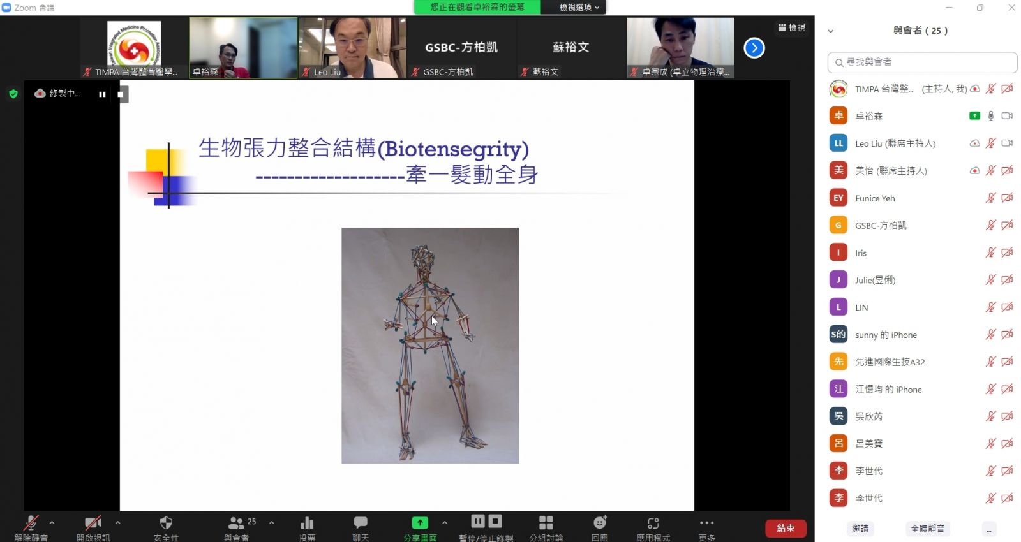Click the green encryption shield icon
This screenshot has height=542, width=1021.
tap(13, 94)
